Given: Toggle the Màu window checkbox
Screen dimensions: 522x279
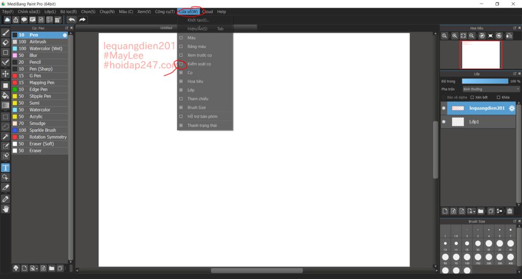Looking at the screenshot, I should point(181,38).
